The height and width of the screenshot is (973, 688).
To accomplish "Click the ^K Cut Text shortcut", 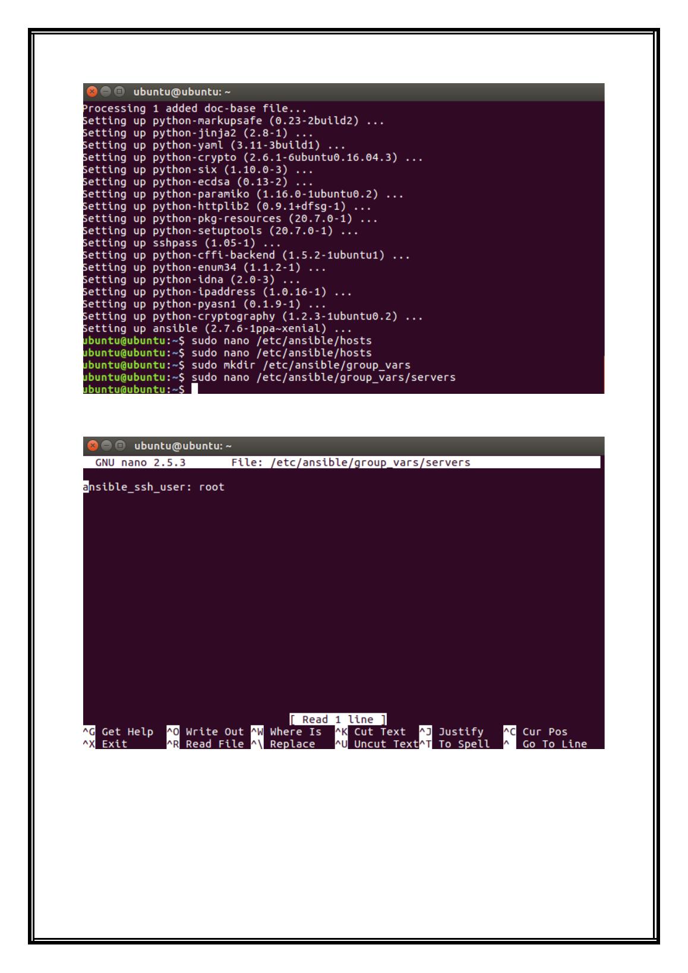I will (371, 732).
